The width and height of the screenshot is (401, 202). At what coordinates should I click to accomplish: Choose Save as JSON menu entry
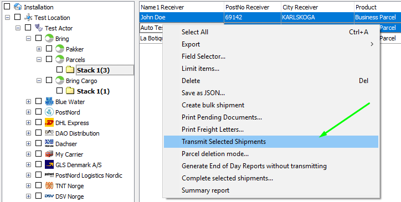pyautogui.click(x=271, y=93)
